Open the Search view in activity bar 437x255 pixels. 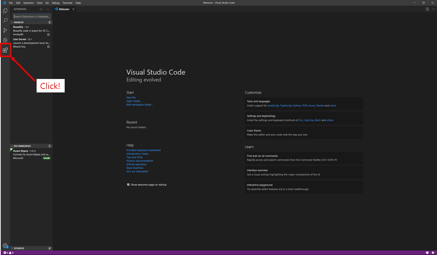[5, 21]
